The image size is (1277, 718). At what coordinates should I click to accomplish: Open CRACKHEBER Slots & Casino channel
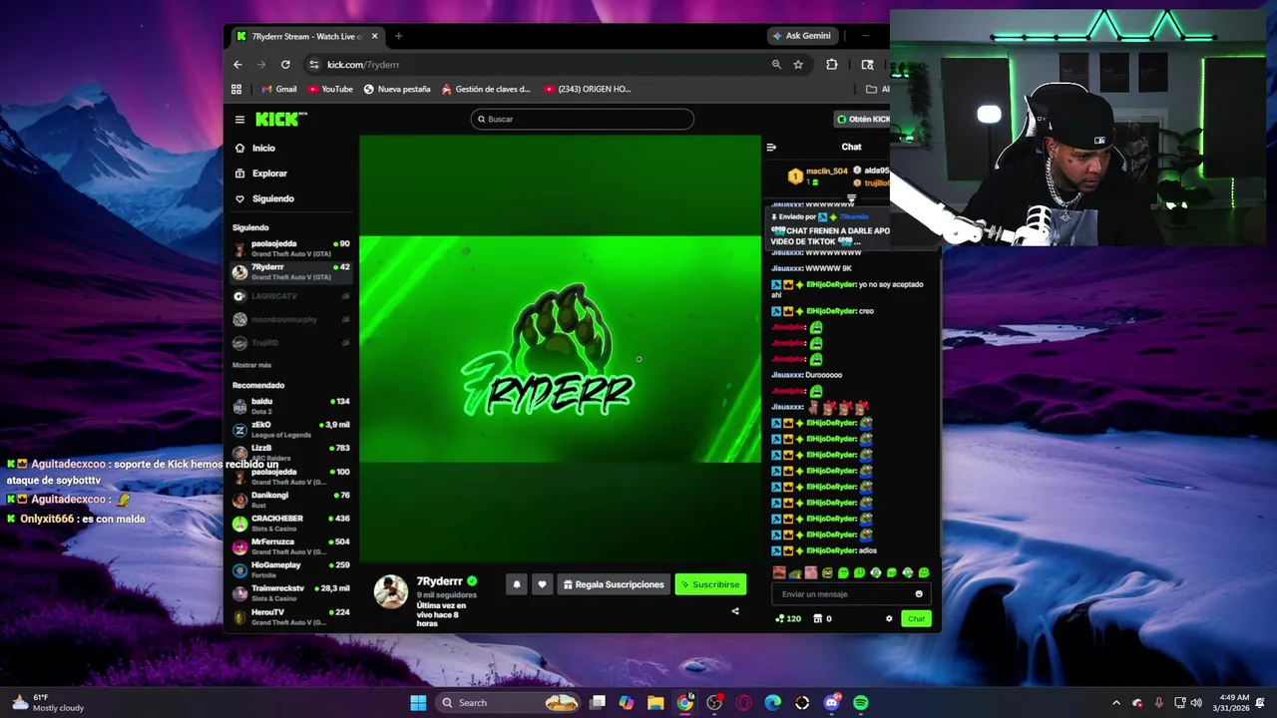point(291,524)
